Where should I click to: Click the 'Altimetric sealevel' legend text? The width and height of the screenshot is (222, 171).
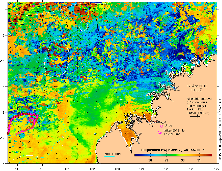point(200,99)
